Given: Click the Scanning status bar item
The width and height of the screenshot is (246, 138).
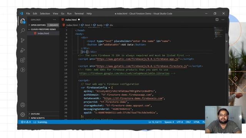Looking at the screenshot, I should [41, 122].
